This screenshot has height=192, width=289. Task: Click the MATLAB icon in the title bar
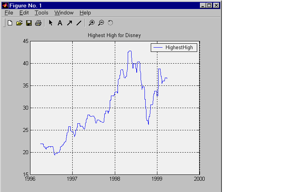5,5
